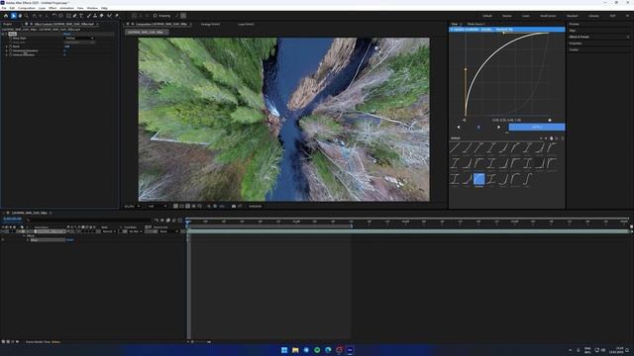Image resolution: width=634 pixels, height=356 pixels.
Task: Open the Windows Start menu
Action: [284, 350]
